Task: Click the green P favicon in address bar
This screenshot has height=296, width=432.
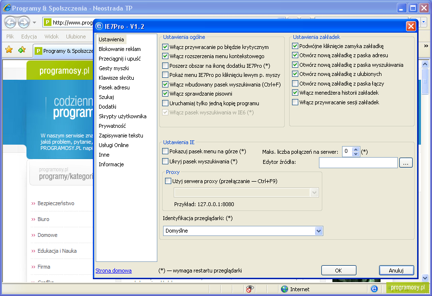Action: [48, 22]
